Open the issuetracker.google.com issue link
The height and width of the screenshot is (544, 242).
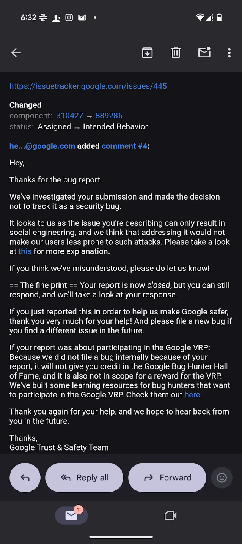(x=88, y=86)
